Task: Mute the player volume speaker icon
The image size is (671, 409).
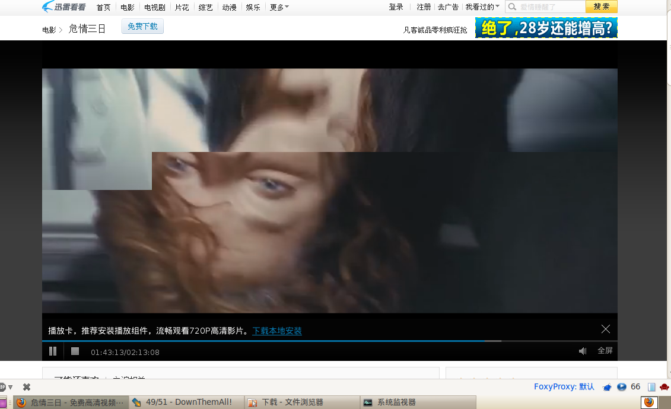Action: pyautogui.click(x=583, y=351)
